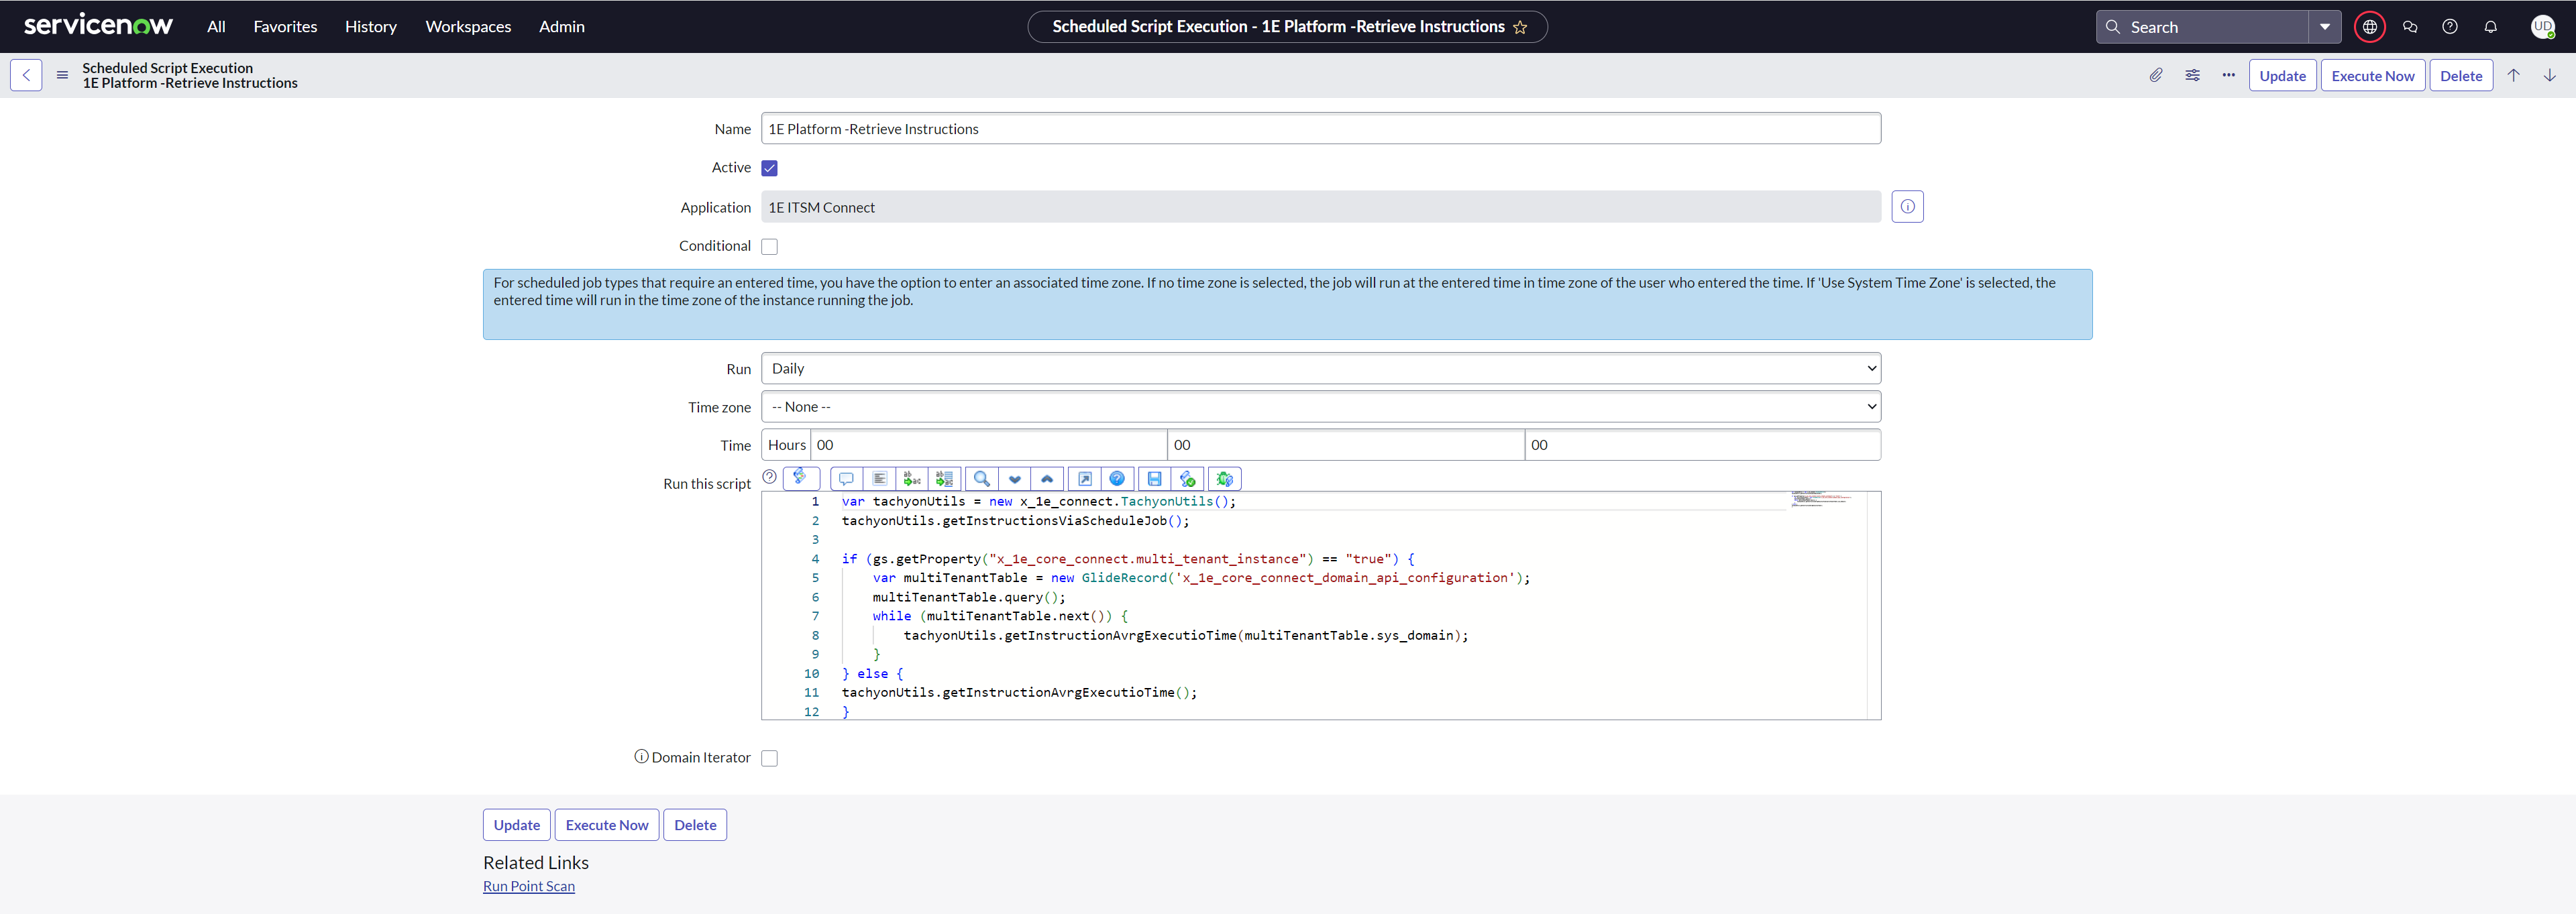
Task: Save script using floppy disk icon
Action: pos(1154,479)
